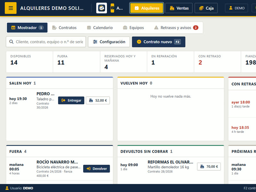Click the Con retraso 2 stat card

tap(218, 62)
